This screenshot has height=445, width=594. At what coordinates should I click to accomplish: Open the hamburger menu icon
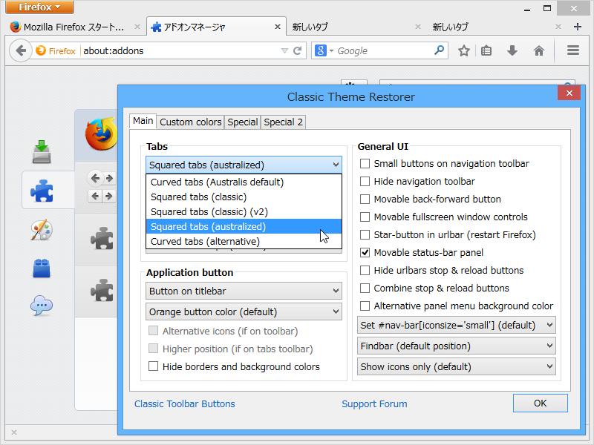pos(573,50)
